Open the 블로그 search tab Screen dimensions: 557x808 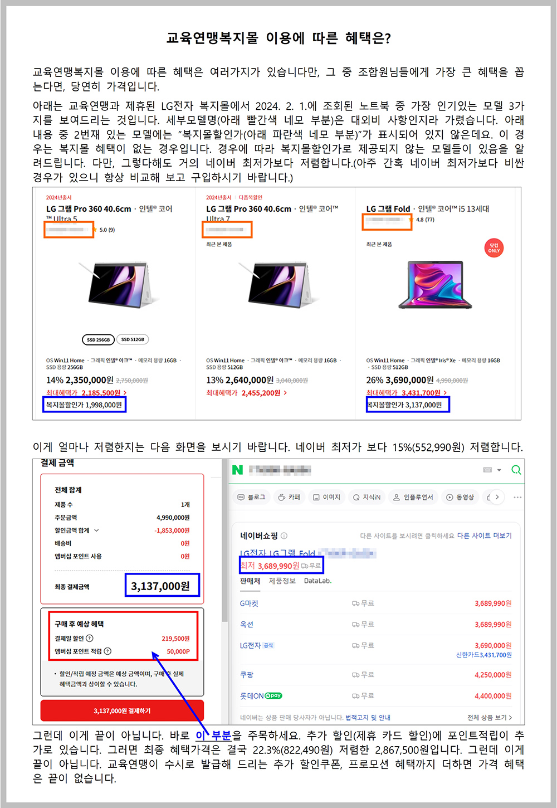point(251,497)
